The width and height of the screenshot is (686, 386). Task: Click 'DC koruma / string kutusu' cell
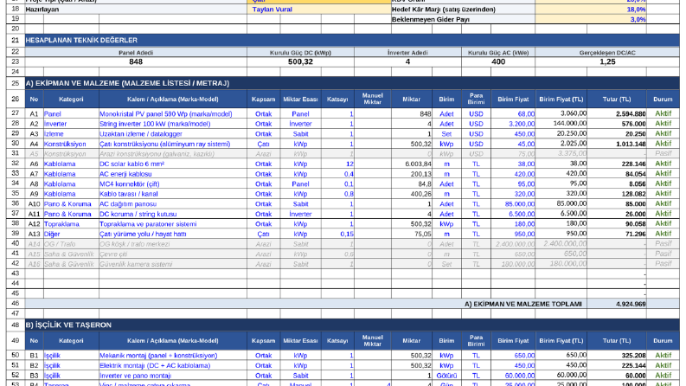point(173,214)
